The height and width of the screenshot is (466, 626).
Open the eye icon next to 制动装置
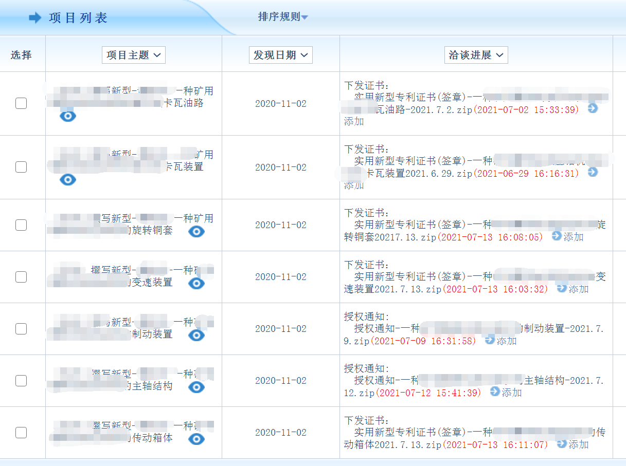tap(196, 335)
